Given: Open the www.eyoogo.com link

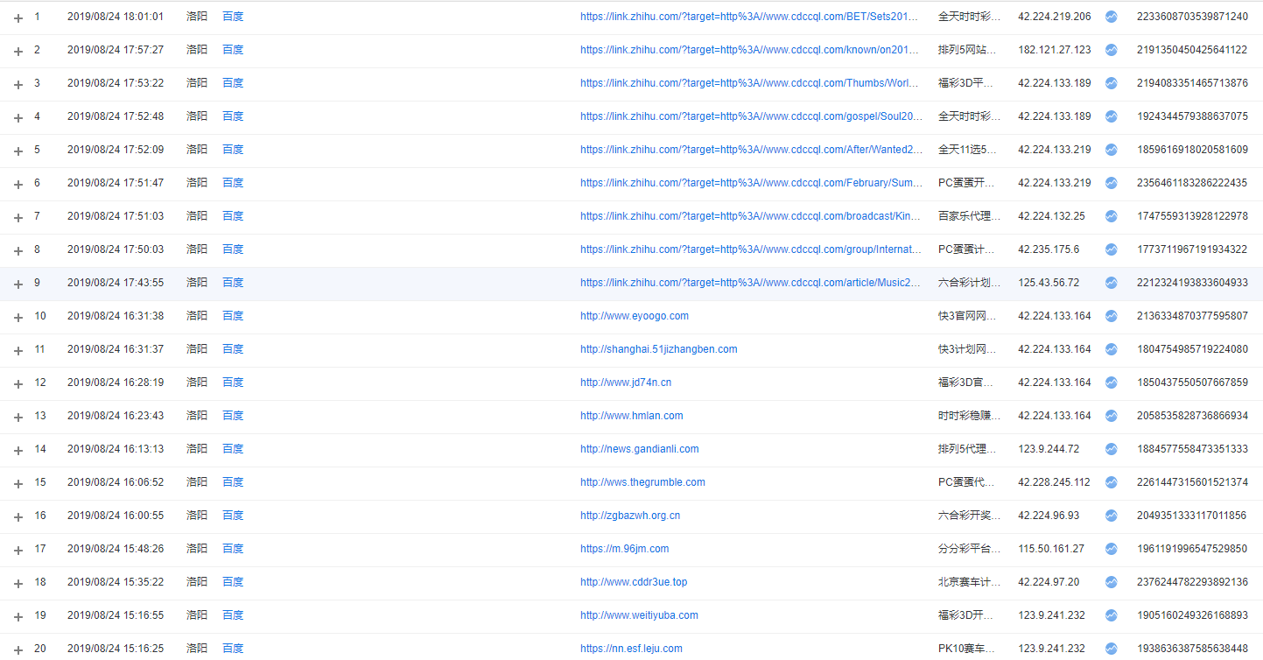Looking at the screenshot, I should click(634, 316).
